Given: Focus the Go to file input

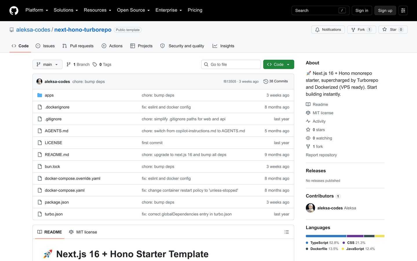Looking at the screenshot, I should (x=231, y=64).
